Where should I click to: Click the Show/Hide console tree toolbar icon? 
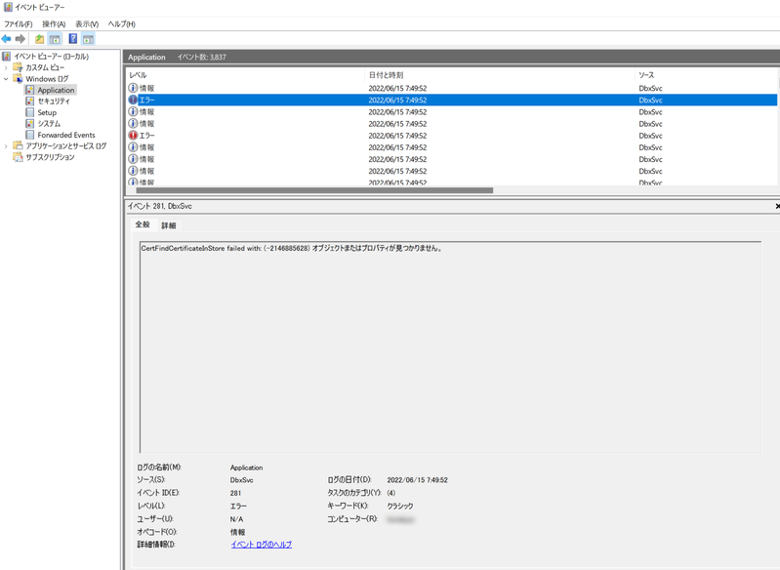click(x=55, y=39)
